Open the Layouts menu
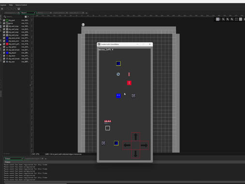Screen dimensions: 245x184 point(3,5)
